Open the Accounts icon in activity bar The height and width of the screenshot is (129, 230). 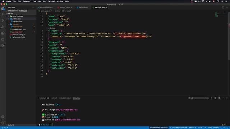pyautogui.click(x=3, y=117)
